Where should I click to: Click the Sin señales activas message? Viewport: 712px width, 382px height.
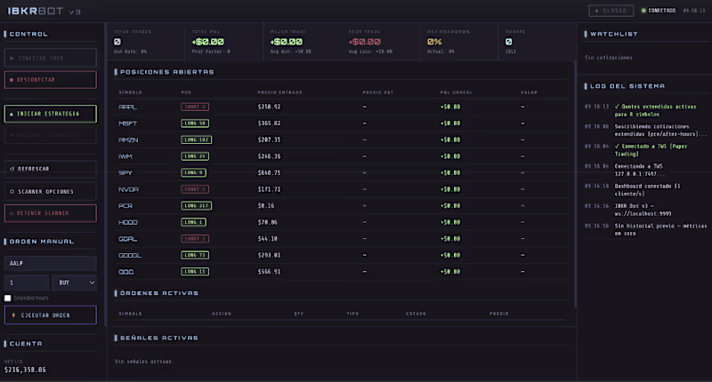point(143,362)
